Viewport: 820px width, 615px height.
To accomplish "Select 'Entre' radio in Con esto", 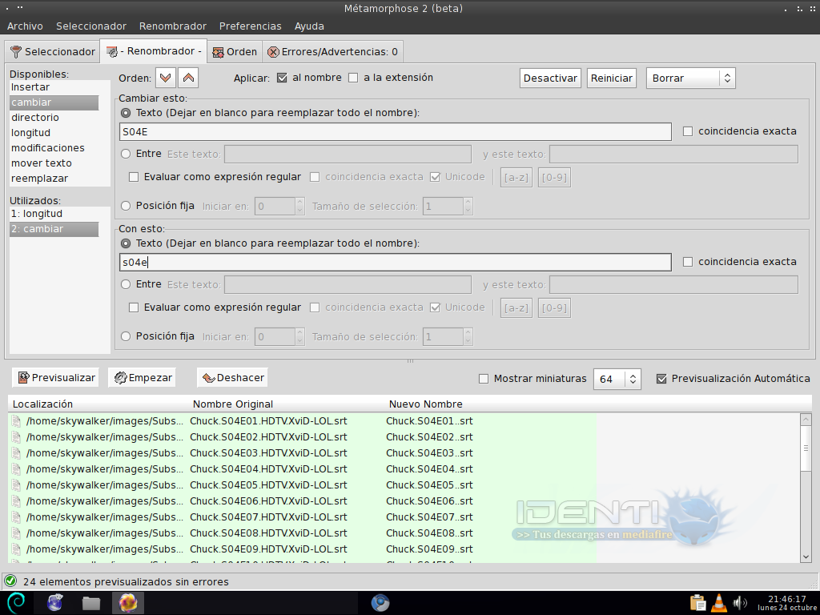I will (x=126, y=284).
